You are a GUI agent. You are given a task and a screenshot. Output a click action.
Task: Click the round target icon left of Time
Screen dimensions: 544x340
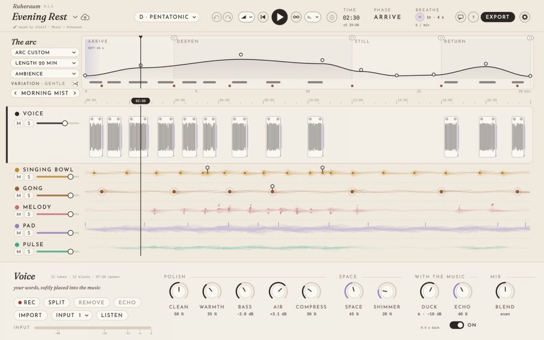(x=332, y=17)
